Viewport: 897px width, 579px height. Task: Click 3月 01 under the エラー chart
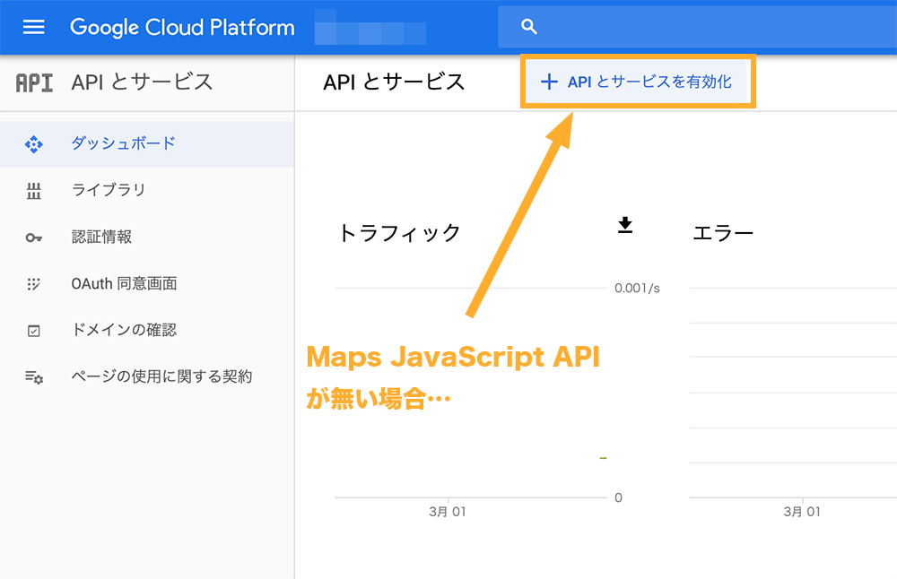coord(802,512)
